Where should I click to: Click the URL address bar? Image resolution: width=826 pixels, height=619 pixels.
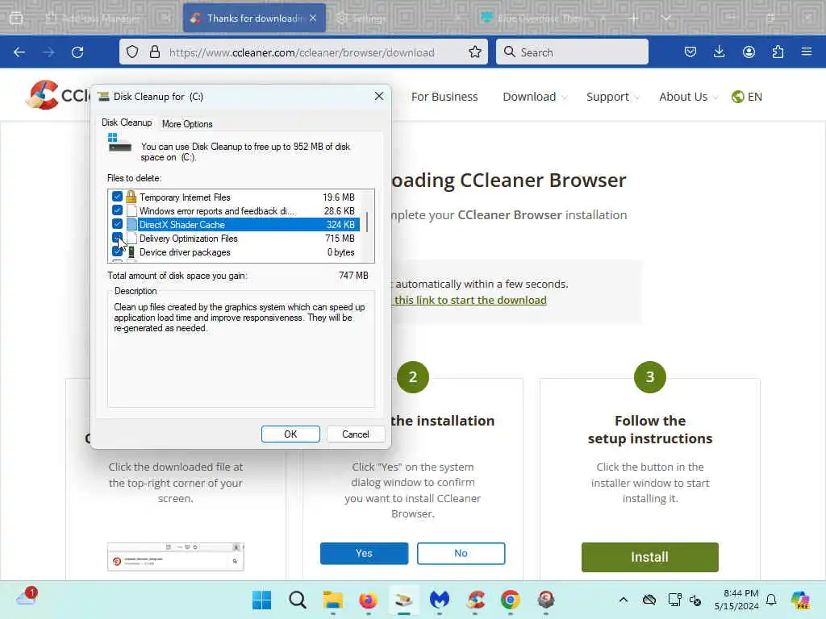point(302,52)
